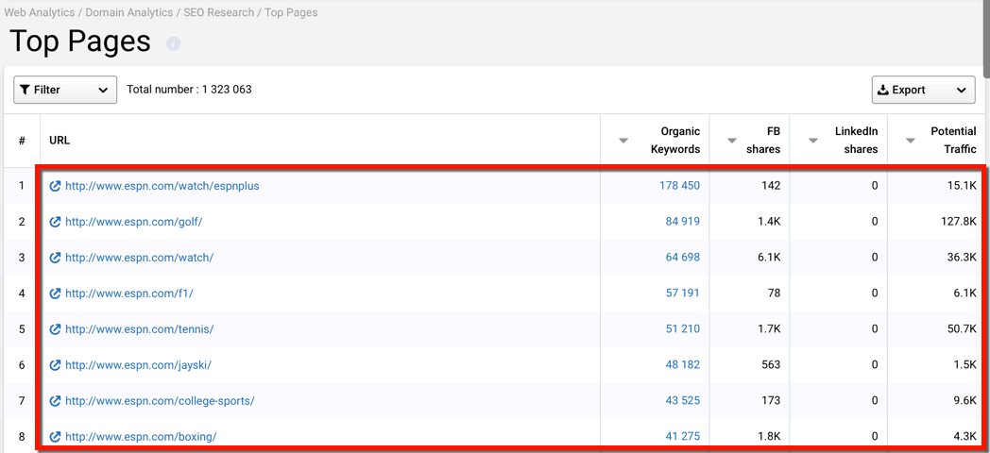Click the info icon beside Top Pages title

coord(173,43)
